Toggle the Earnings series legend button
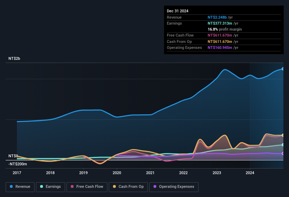Image resolution: width=289 pixels, height=197 pixels. [50, 187]
